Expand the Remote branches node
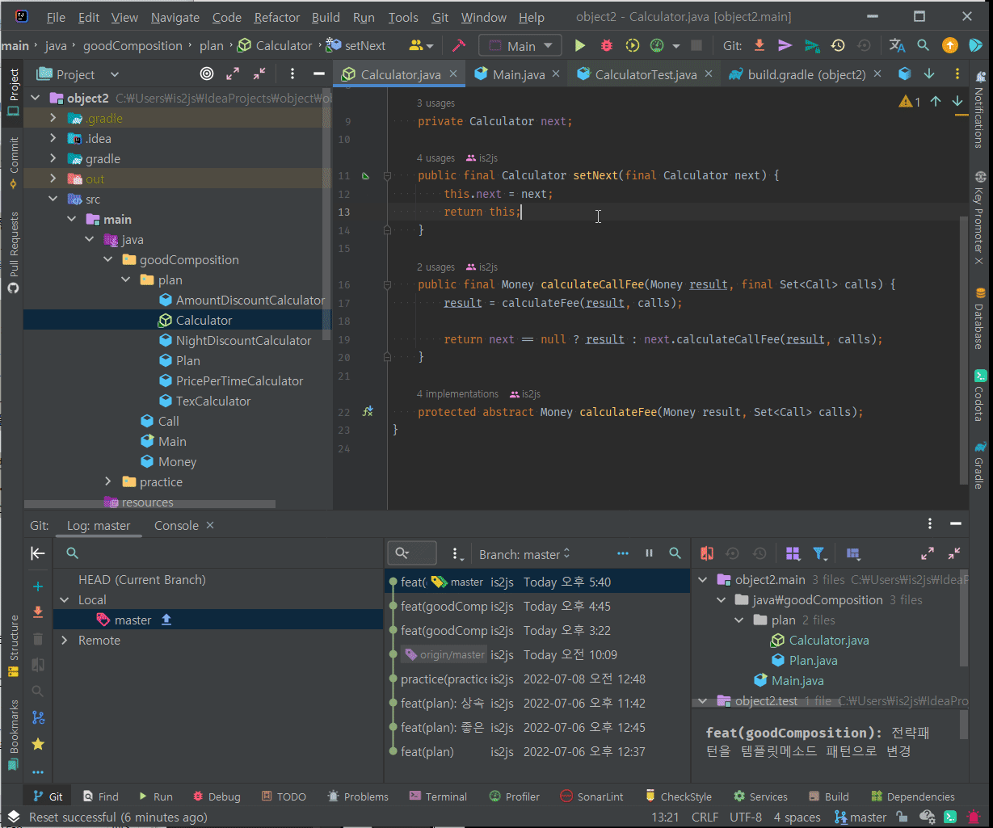This screenshot has width=993, height=828. 65,641
